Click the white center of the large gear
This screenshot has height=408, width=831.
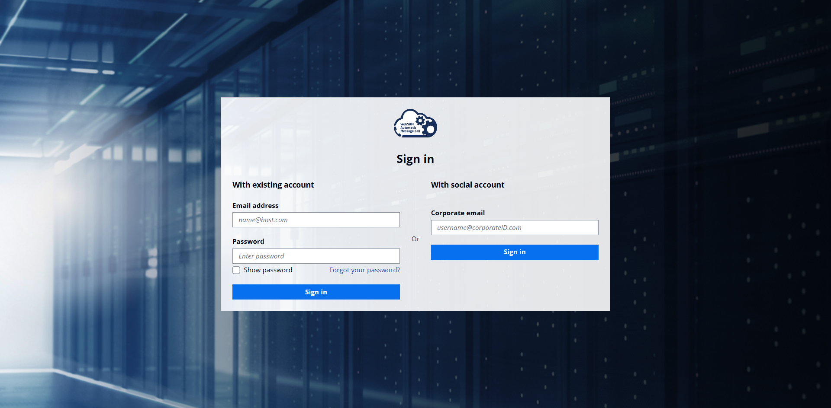click(430, 129)
